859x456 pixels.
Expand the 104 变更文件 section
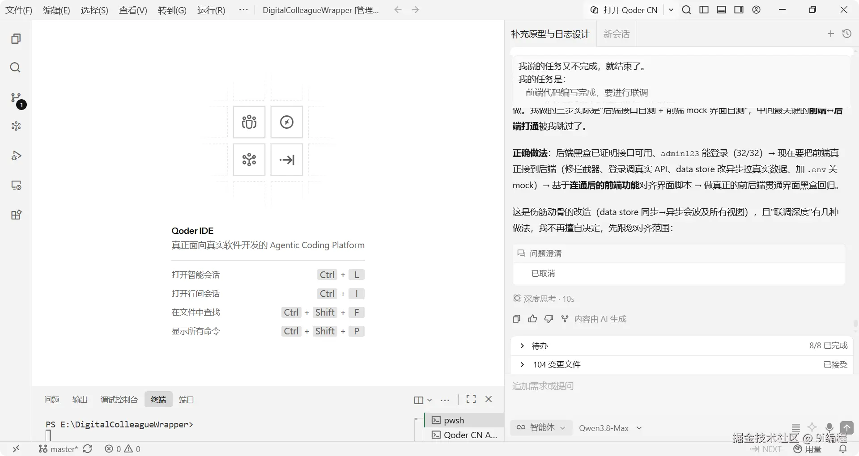[682, 364]
